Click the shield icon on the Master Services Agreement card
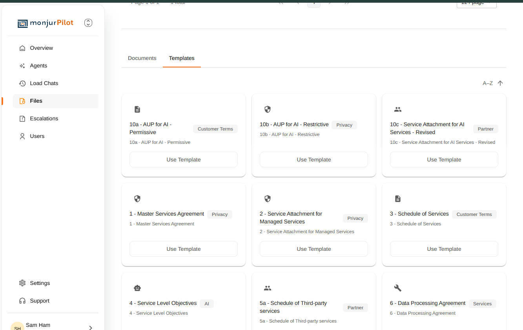Viewport: 523px width, 330px height. click(x=137, y=199)
